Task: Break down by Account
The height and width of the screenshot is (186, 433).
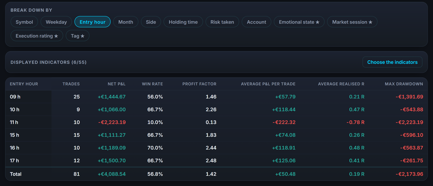Action: pos(257,22)
